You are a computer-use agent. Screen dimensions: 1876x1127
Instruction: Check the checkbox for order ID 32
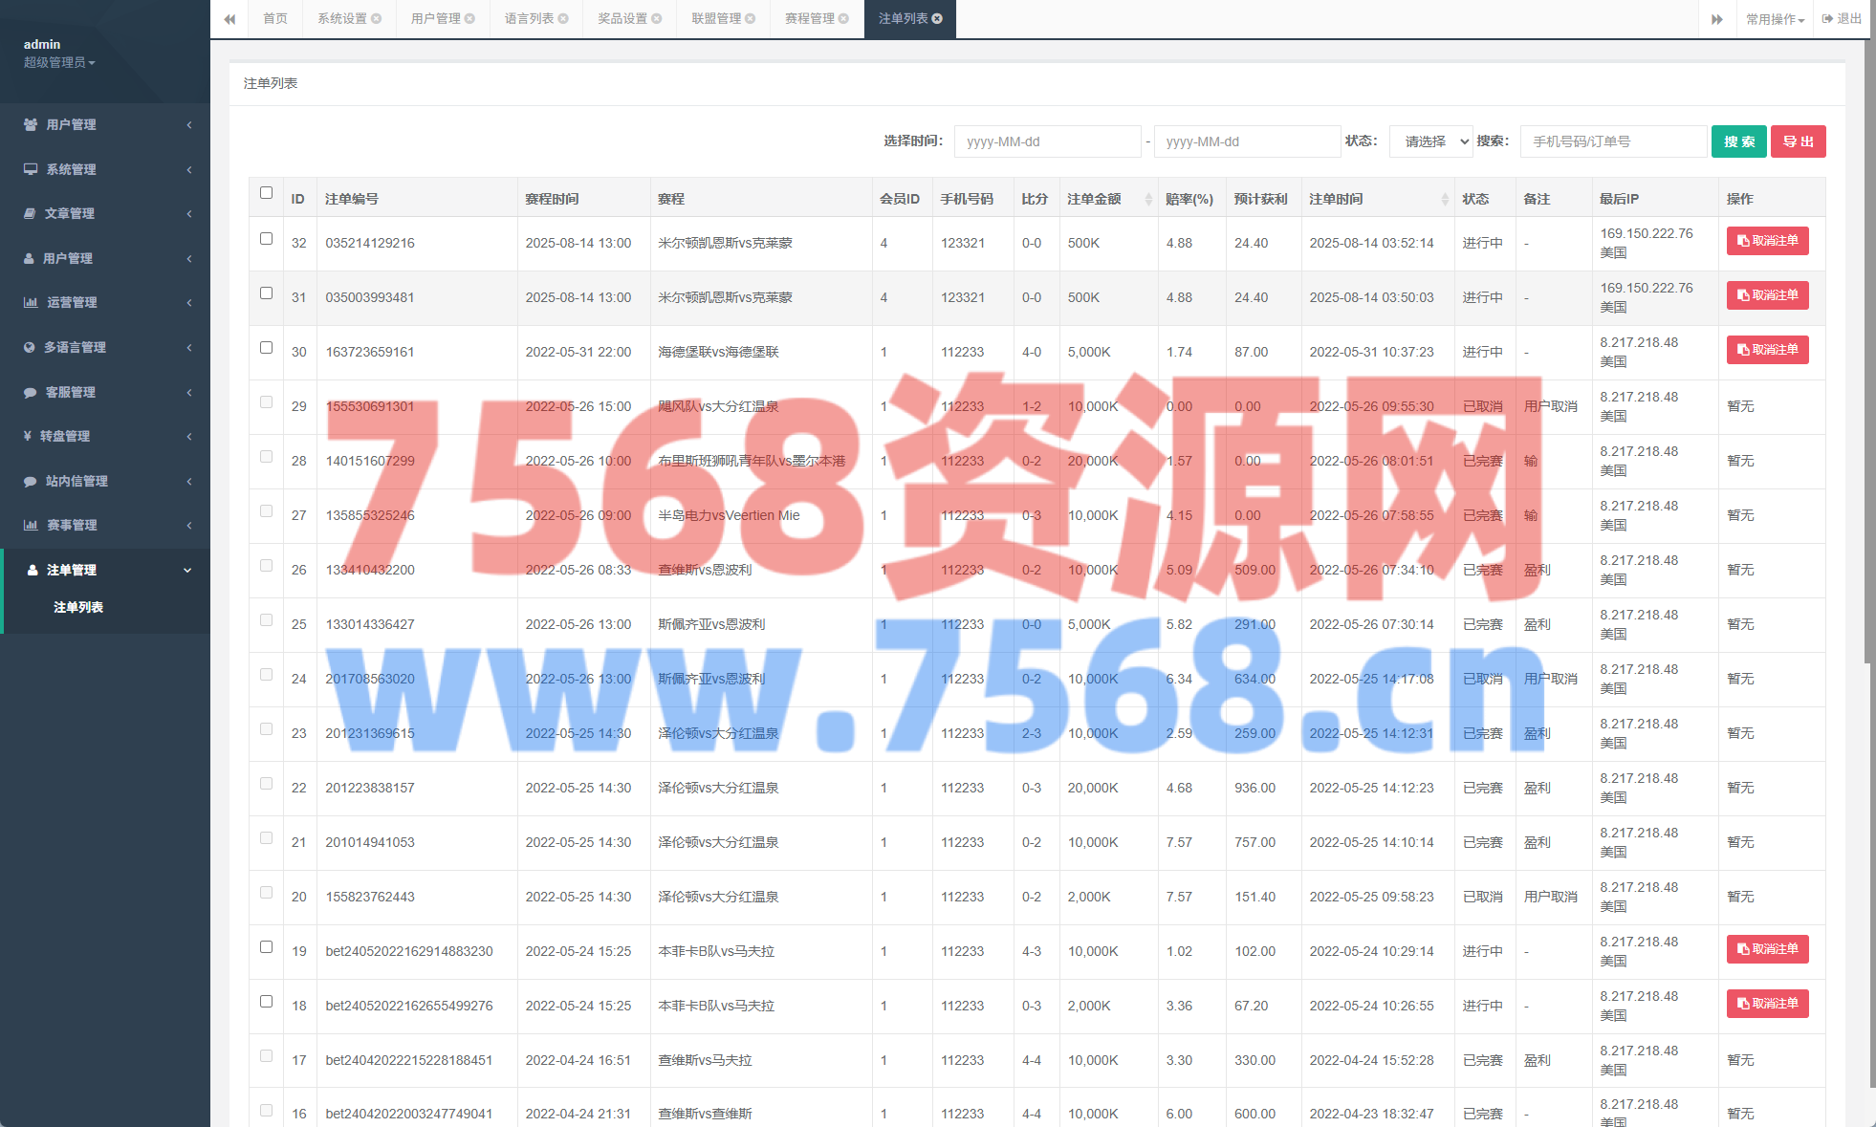click(266, 239)
